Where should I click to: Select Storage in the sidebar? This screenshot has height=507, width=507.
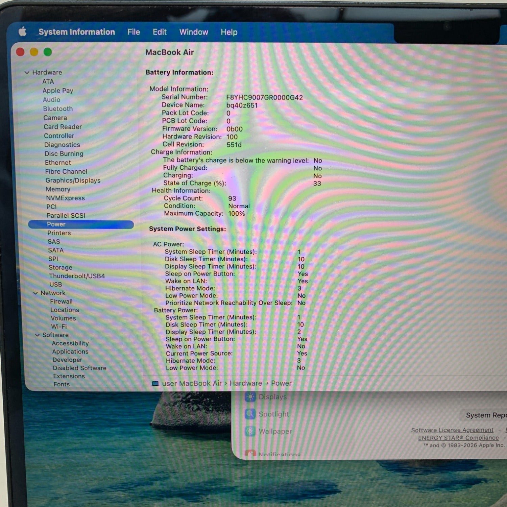(x=61, y=267)
